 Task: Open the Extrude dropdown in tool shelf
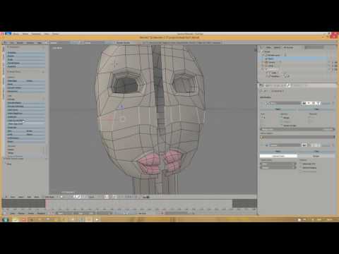click(26, 99)
